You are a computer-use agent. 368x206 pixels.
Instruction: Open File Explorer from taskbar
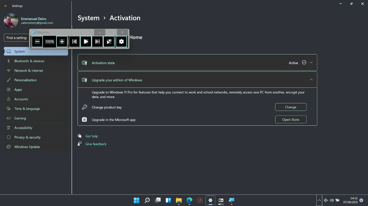click(179, 200)
